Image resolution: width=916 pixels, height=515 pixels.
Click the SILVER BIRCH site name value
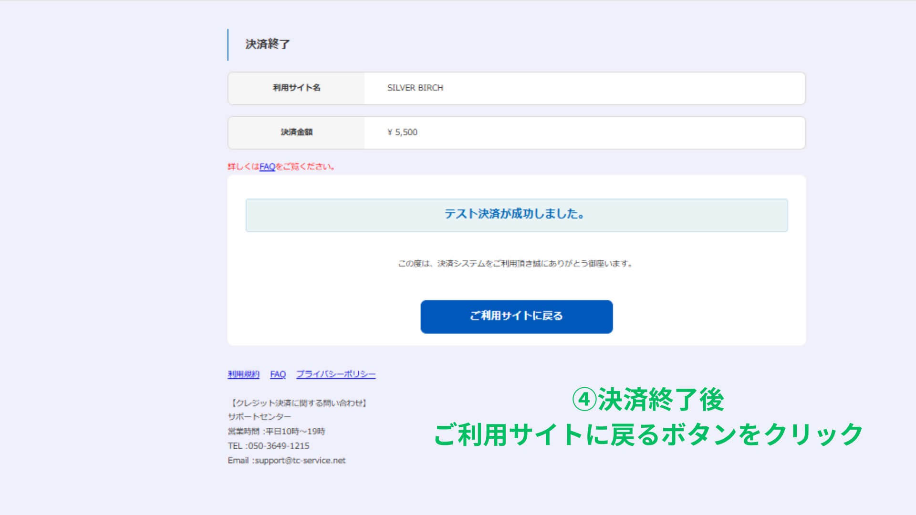[x=415, y=88]
